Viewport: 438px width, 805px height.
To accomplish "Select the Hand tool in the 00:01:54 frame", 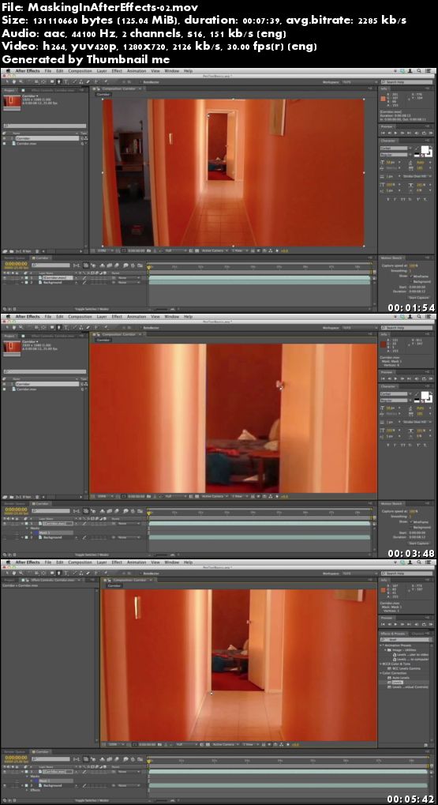I will (14, 81).
